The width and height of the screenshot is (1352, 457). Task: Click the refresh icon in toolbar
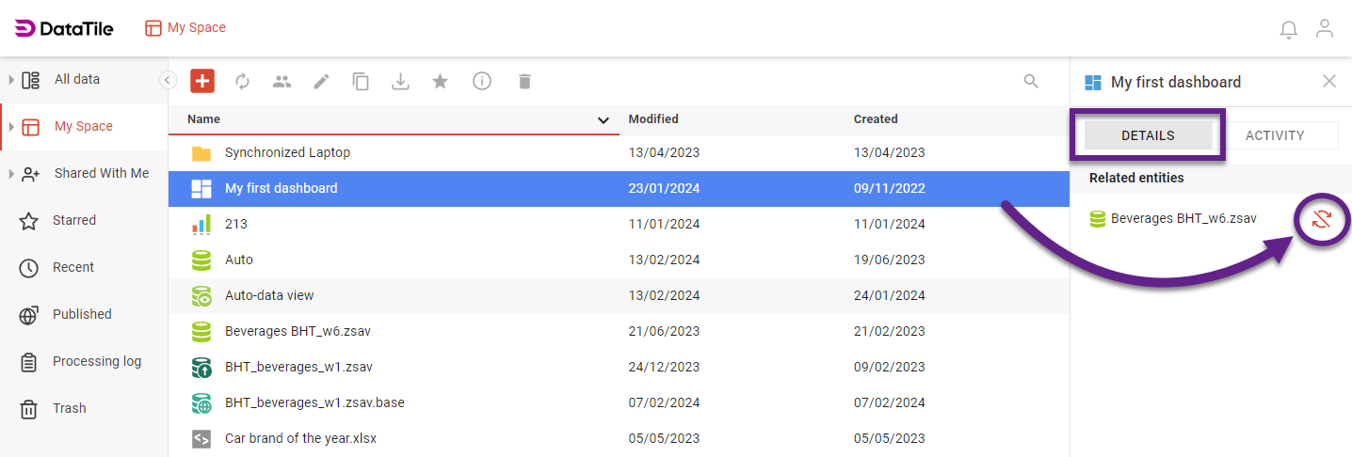point(242,82)
